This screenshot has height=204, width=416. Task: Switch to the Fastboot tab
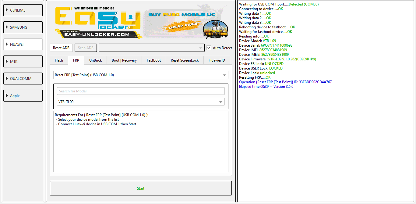154,60
